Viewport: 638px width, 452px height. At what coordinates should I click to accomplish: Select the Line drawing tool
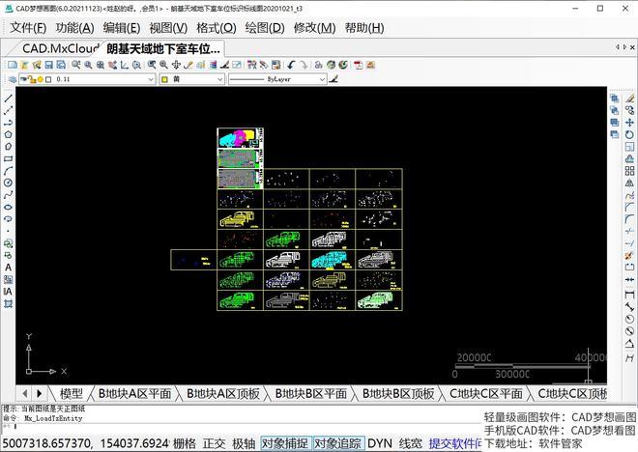click(x=8, y=99)
